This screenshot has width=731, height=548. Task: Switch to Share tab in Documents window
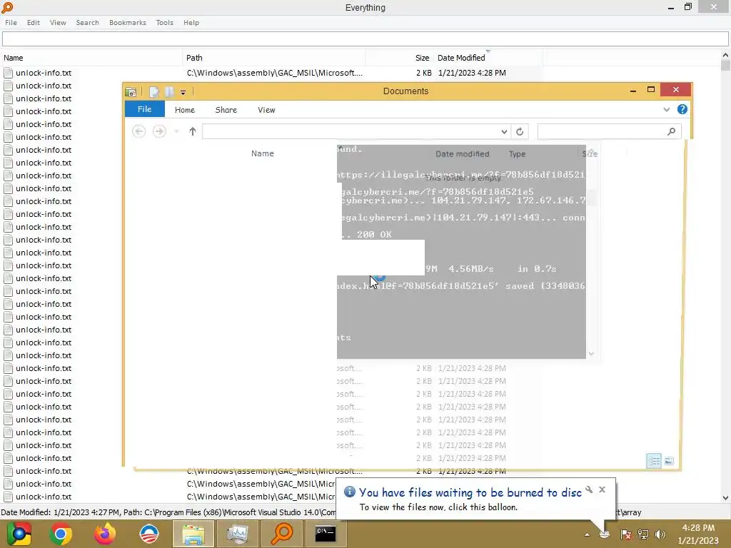[x=226, y=110]
